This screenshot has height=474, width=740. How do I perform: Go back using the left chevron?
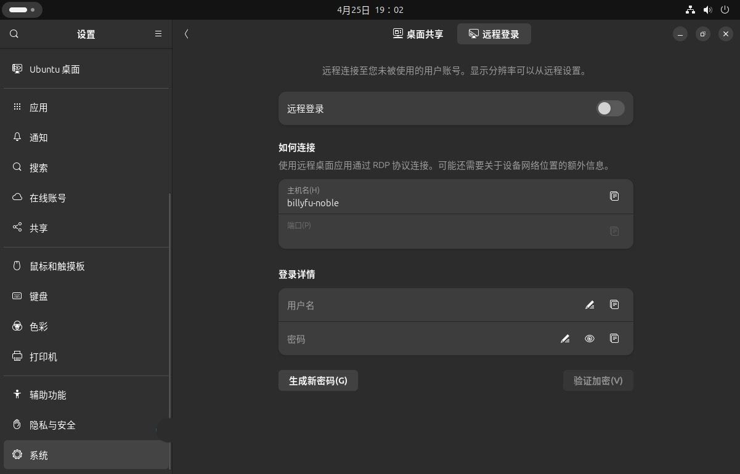pos(186,34)
